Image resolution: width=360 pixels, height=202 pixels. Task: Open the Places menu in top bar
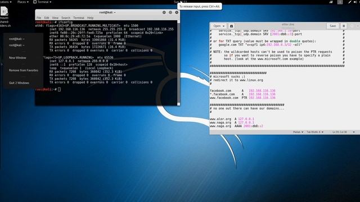(23, 2)
